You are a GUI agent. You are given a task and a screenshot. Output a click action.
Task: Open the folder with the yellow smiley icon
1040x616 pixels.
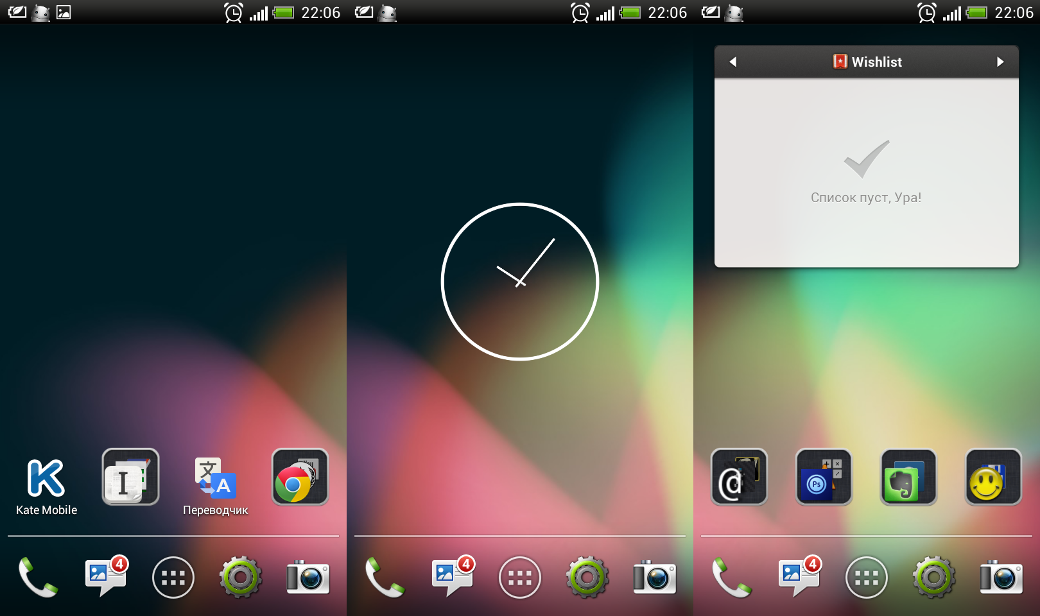[x=993, y=477]
